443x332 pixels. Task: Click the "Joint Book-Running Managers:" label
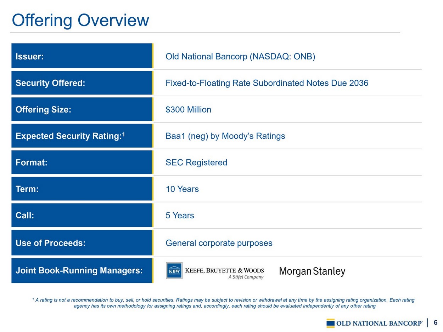click(x=79, y=271)
